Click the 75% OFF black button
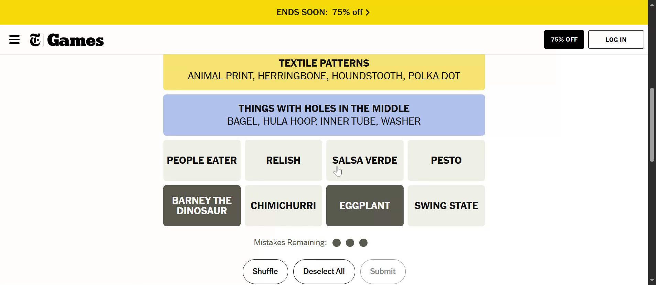Viewport: 656px width, 285px height. click(564, 39)
